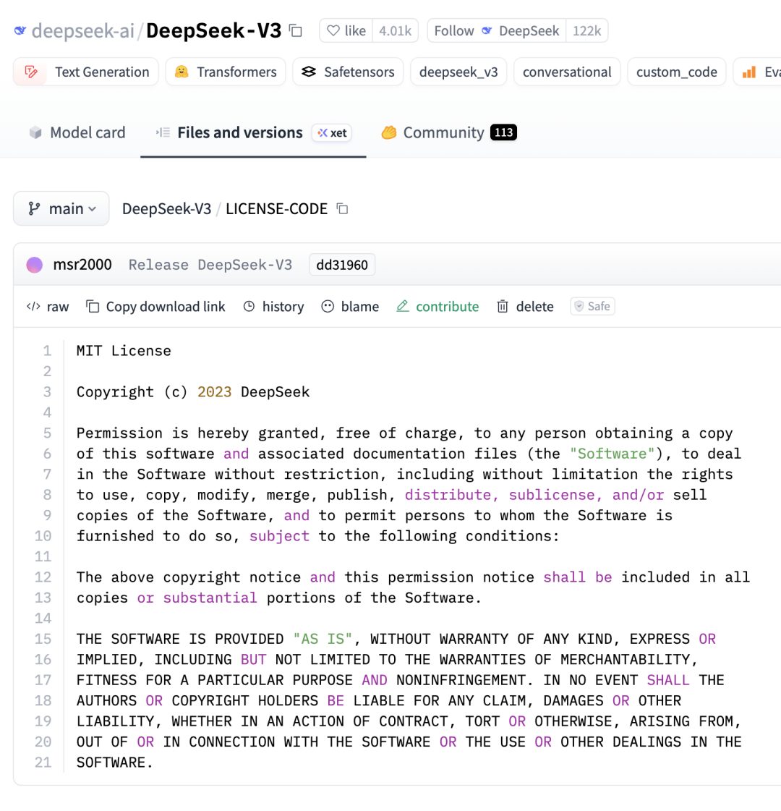This screenshot has width=781, height=811.
Task: Open the Community tab
Action: 448,132
